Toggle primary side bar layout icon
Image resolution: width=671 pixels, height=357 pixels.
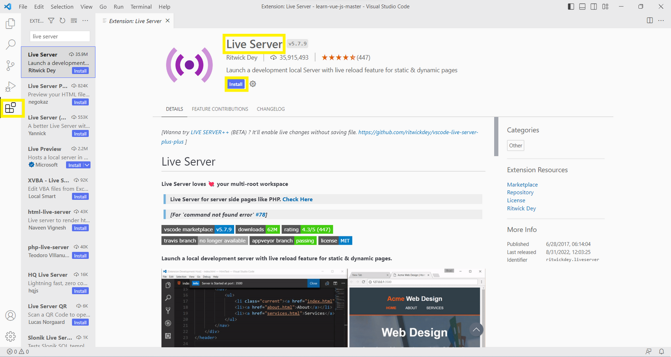tap(571, 7)
